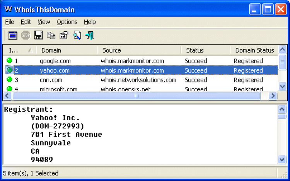290x181 pixels.
Task: Sort by the Status column header
Action: (x=205, y=50)
